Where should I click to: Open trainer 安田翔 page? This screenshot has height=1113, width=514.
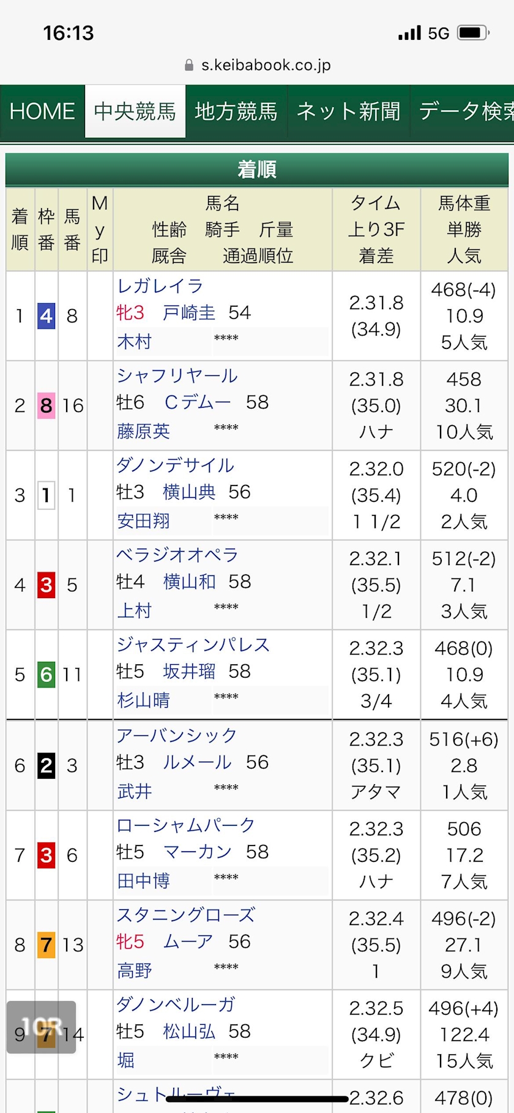click(143, 520)
